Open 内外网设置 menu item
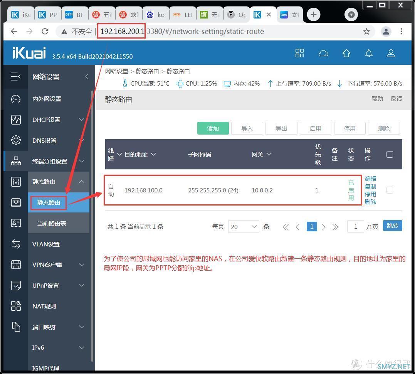This screenshot has height=374, width=415. [x=47, y=99]
